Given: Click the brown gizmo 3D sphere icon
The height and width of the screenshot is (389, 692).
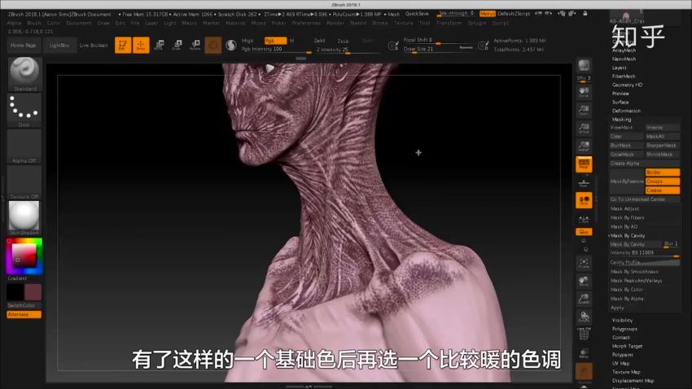Looking at the screenshot, I should pyautogui.click(x=212, y=45).
